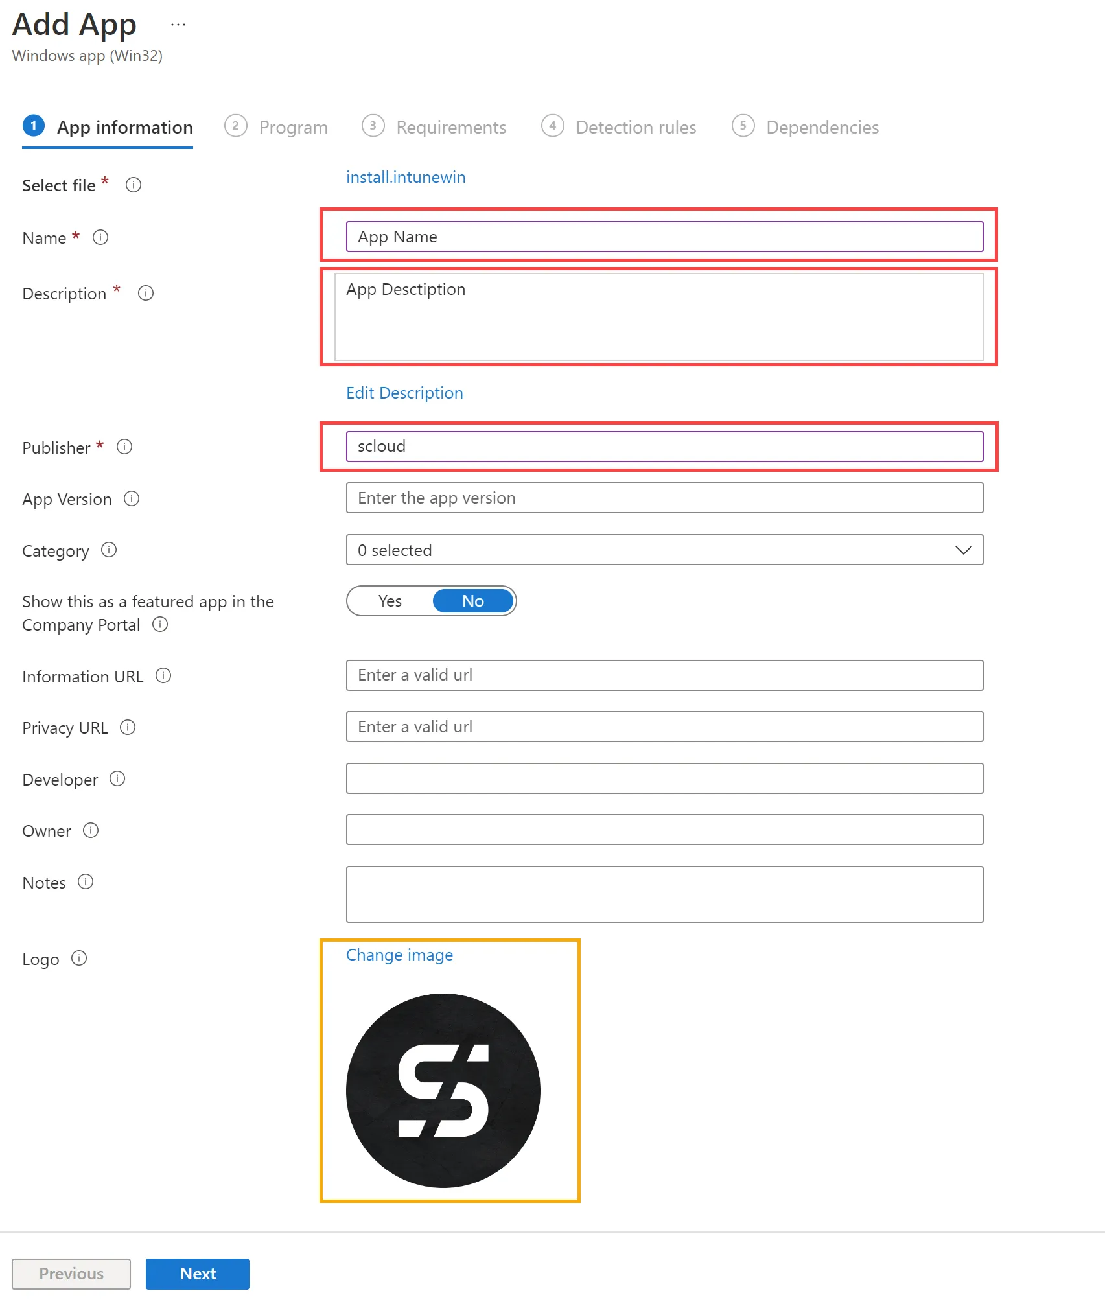Click step 4 circle for Detection rules
1105x1304 pixels.
click(552, 126)
